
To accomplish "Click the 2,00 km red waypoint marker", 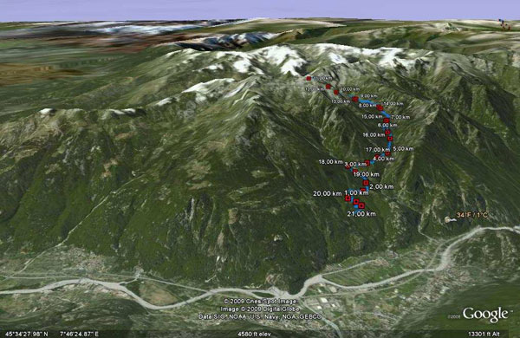I will click(366, 183).
